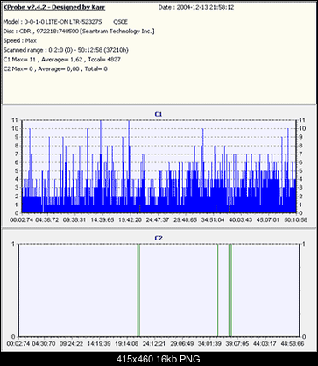Click '48:58:66' on the C2 time axis
This screenshot has width=318, height=366.
coord(292,343)
